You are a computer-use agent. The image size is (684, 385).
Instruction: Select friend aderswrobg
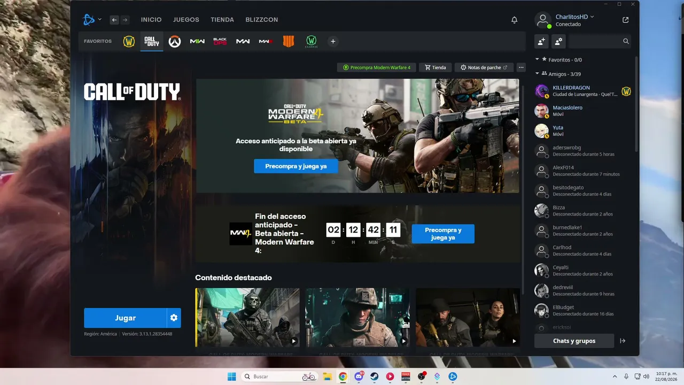[583, 151]
